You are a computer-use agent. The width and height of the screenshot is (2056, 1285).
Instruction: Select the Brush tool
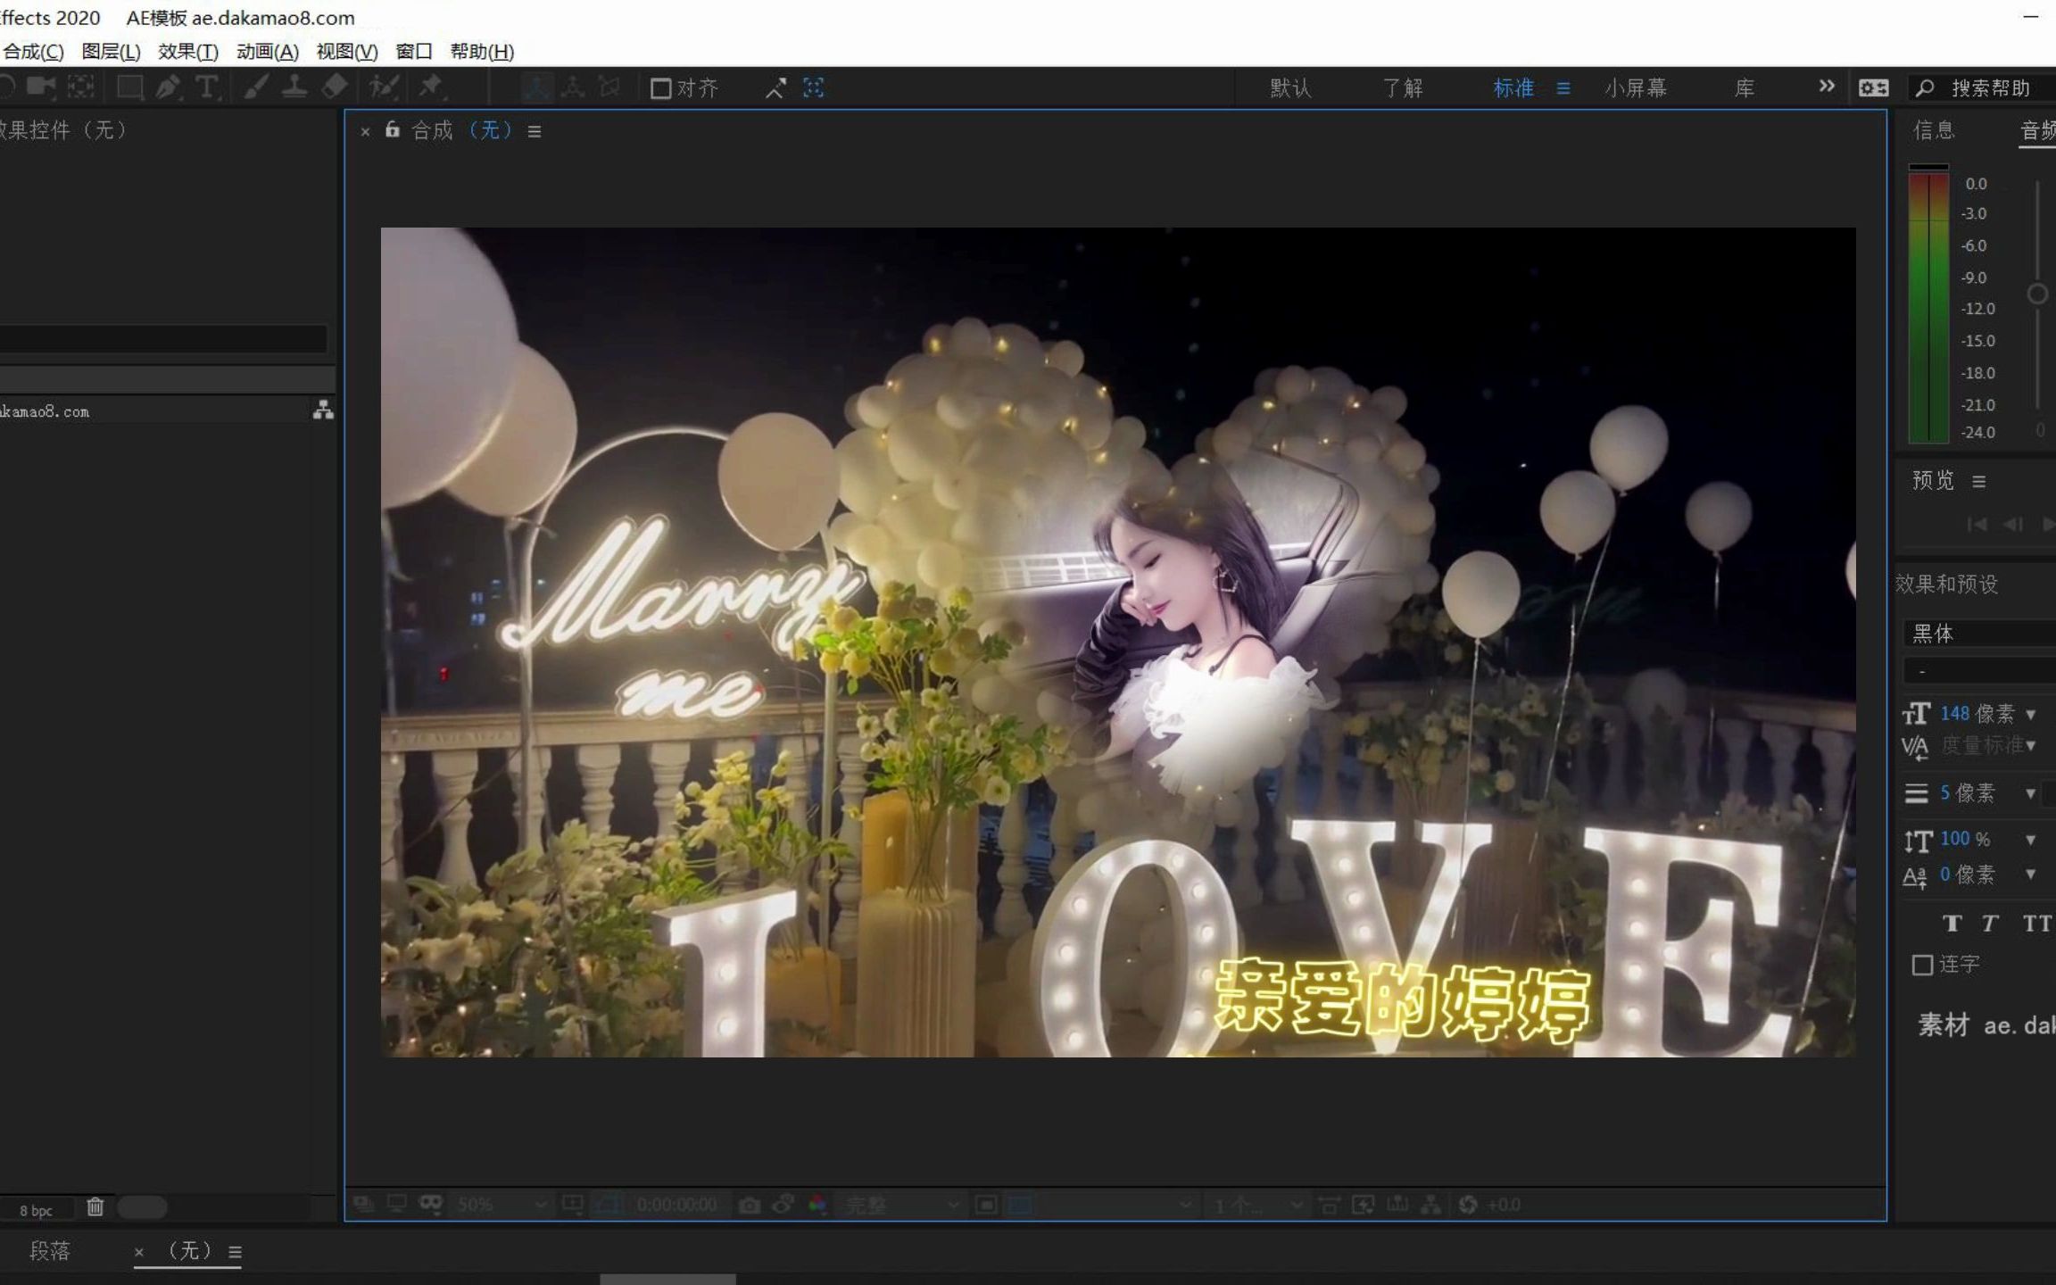tap(256, 87)
